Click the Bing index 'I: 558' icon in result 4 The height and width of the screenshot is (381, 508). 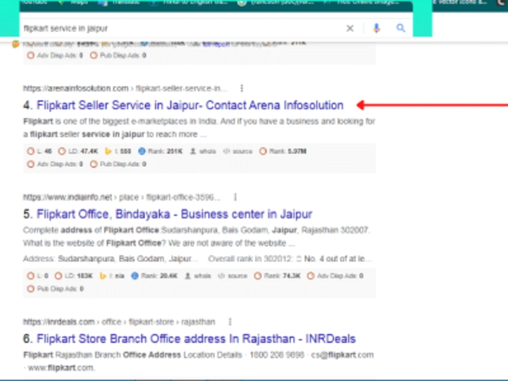coord(109,151)
